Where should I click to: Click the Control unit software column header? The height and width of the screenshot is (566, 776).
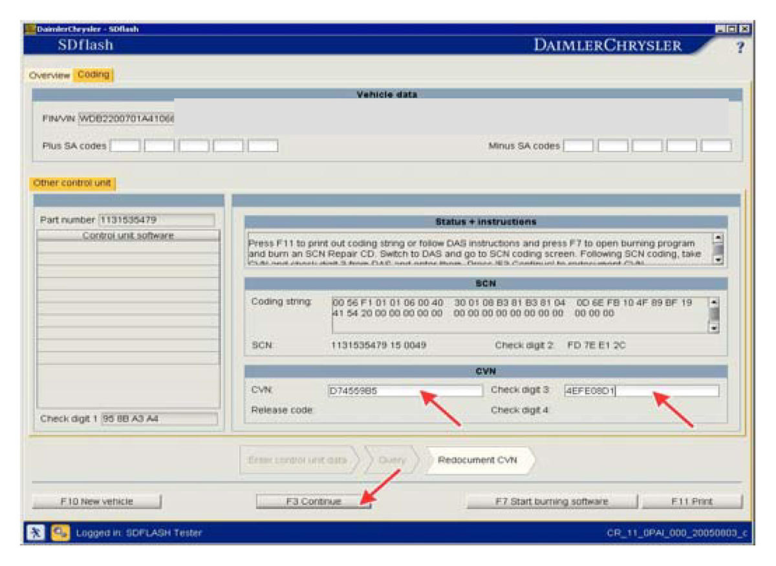pyautogui.click(x=128, y=236)
